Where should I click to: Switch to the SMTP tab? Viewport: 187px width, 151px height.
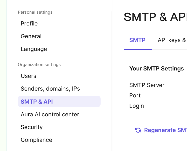click(x=137, y=40)
